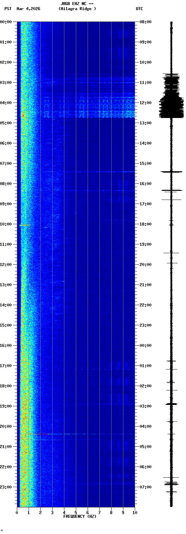The image size is (186, 534).
Task: Select the 14:00 label on PST axis
Action: tap(6, 305)
